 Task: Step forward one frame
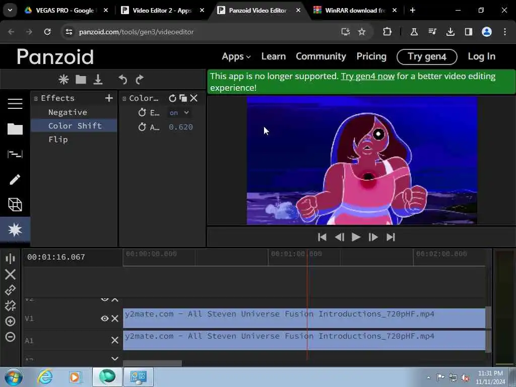click(x=373, y=237)
